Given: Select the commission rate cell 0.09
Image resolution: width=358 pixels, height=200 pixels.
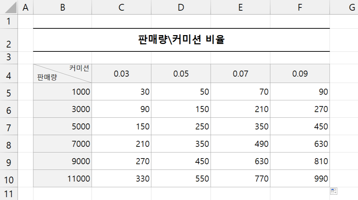Looking at the screenshot, I should tap(300, 74).
